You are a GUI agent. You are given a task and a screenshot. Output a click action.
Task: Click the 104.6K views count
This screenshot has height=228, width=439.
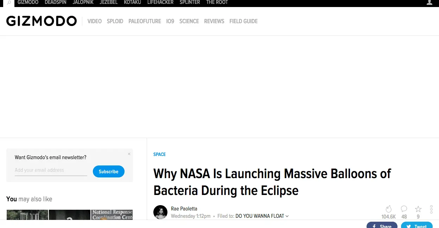(x=389, y=217)
